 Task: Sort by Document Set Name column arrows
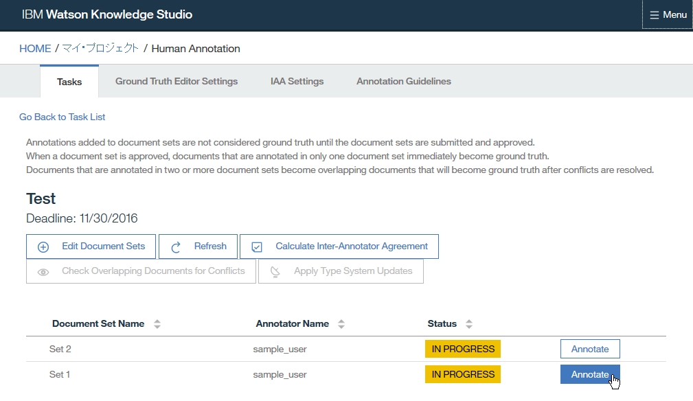coord(157,324)
